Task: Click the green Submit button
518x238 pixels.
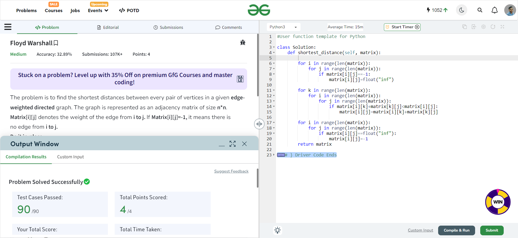Action: (492, 230)
